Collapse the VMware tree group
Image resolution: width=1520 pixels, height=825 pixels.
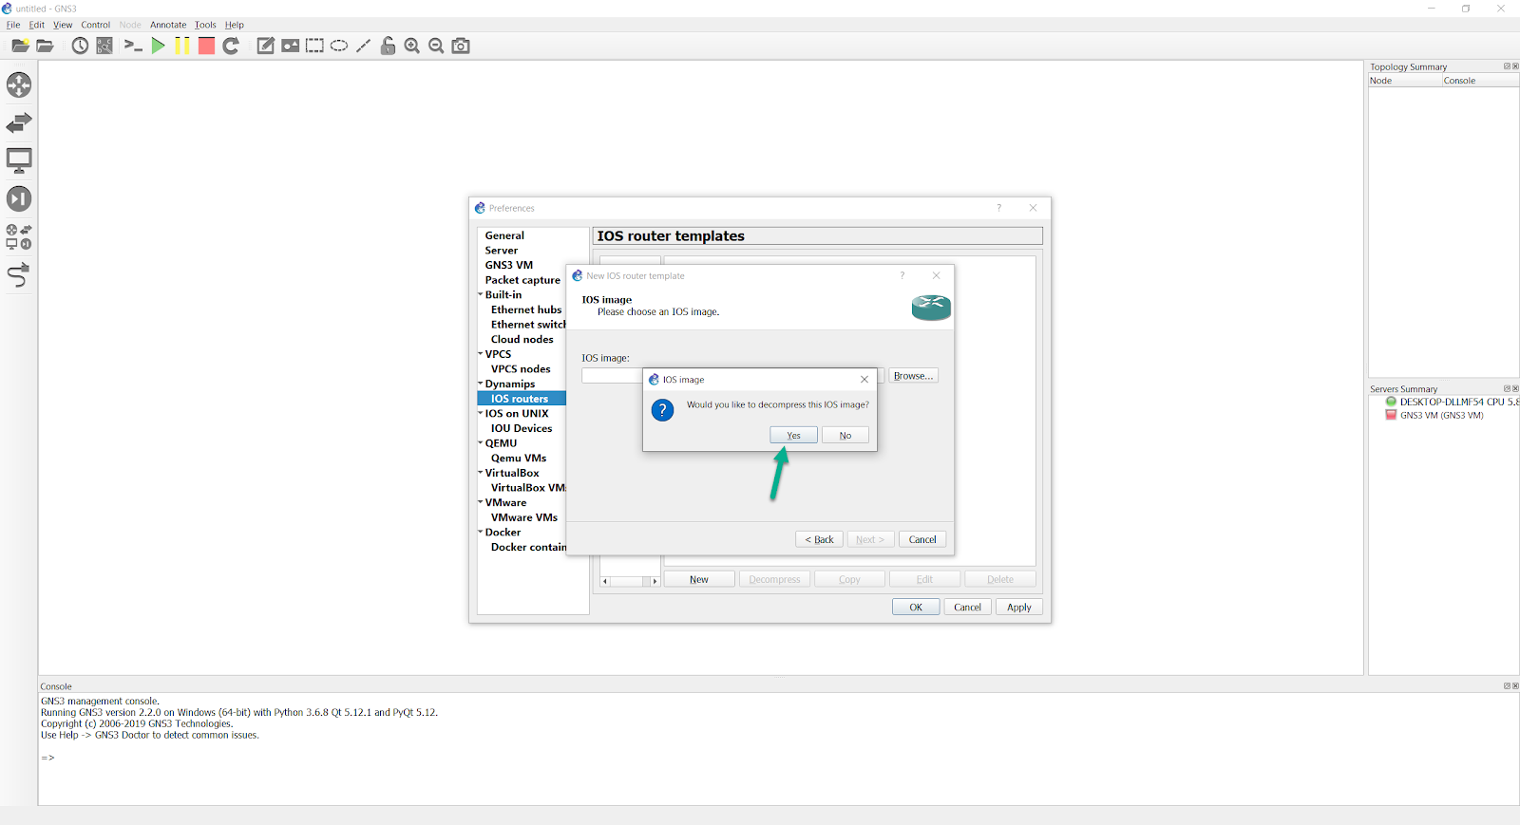point(481,502)
